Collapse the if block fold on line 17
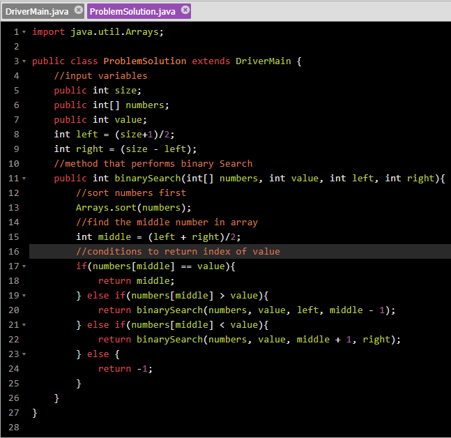451x438 pixels. pyautogui.click(x=24, y=266)
